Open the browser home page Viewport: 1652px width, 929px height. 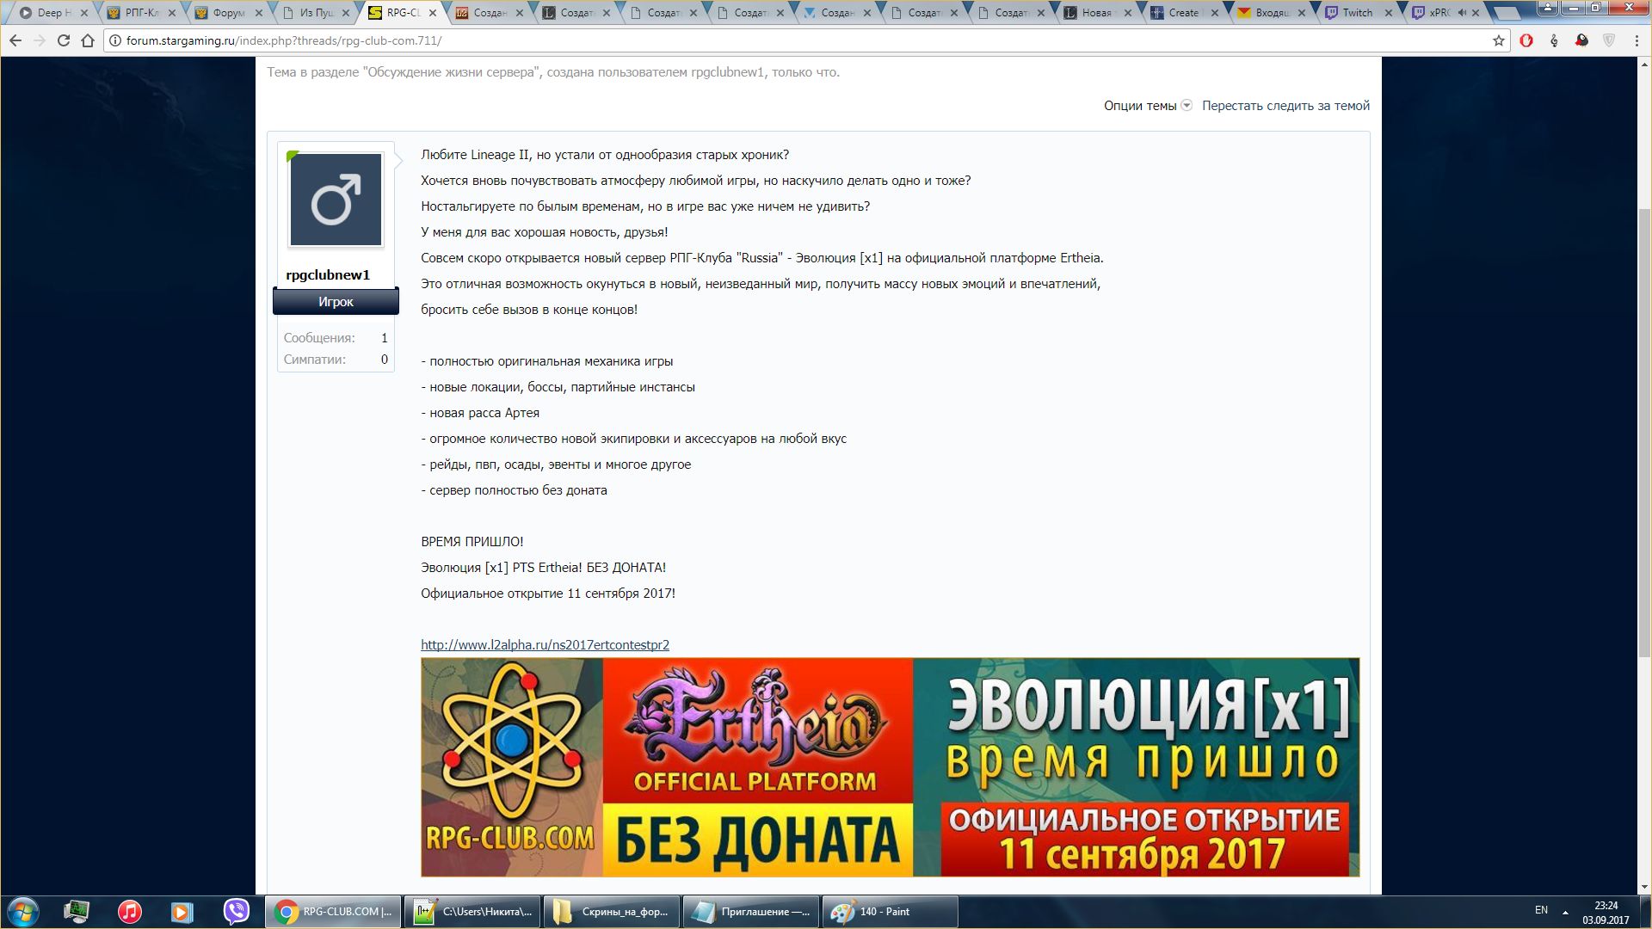coord(88,40)
